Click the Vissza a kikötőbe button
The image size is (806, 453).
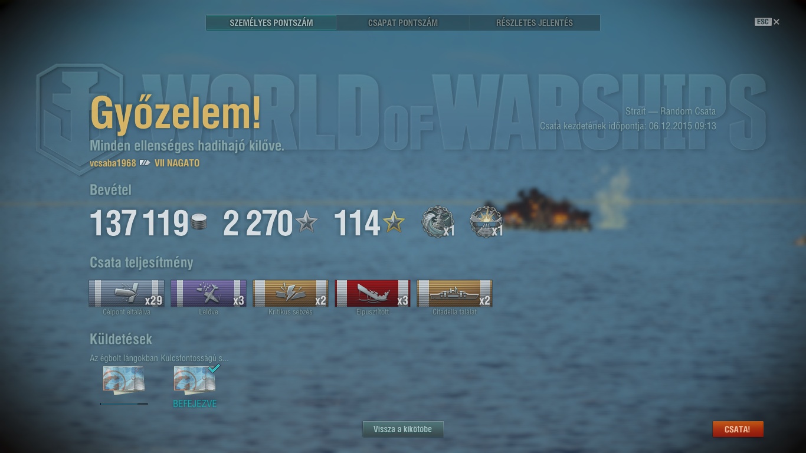click(x=402, y=429)
